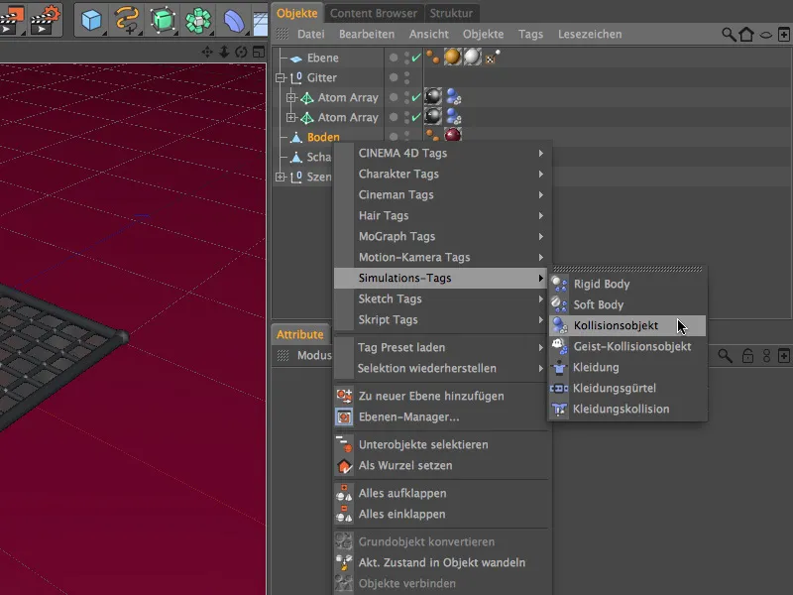This screenshot has width=793, height=595.
Task: Click the viewport rotate icon
Action: pyautogui.click(x=241, y=52)
